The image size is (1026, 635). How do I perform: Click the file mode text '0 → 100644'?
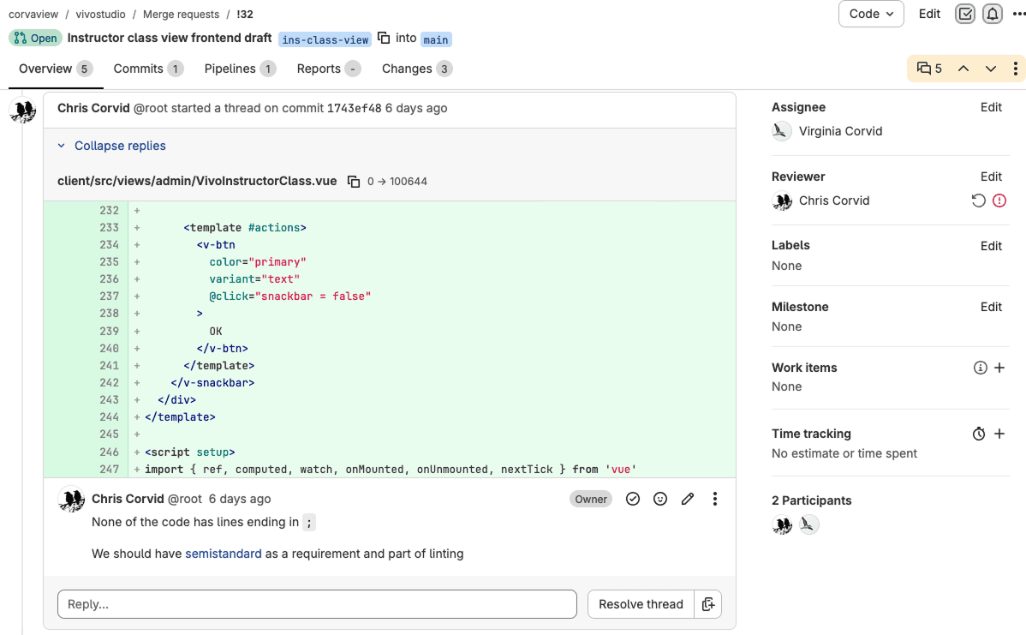pyautogui.click(x=397, y=182)
